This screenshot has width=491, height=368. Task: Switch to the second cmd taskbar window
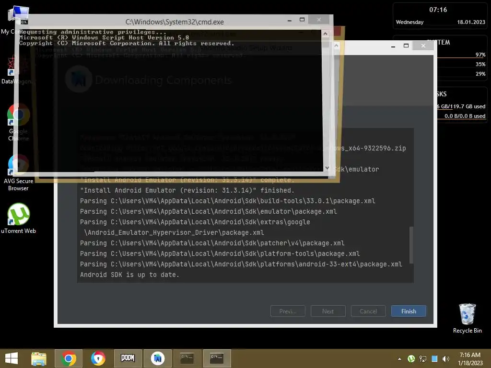[217, 358]
